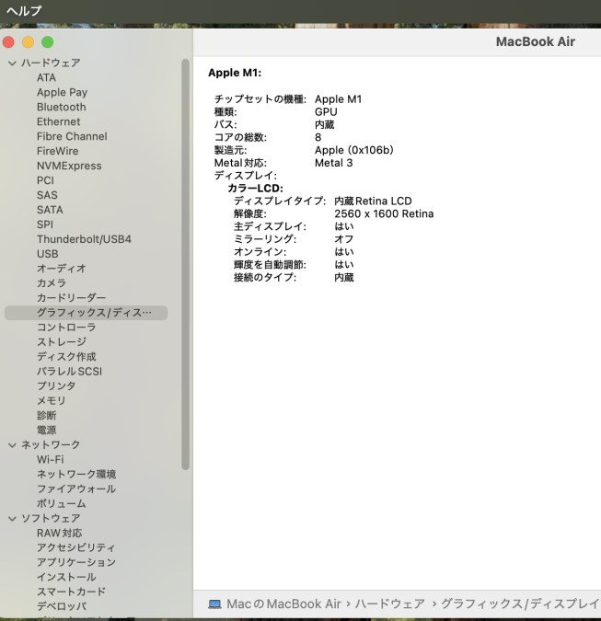The image size is (601, 621).
Task: Select Apple Pay in the sidebar
Action: click(63, 92)
